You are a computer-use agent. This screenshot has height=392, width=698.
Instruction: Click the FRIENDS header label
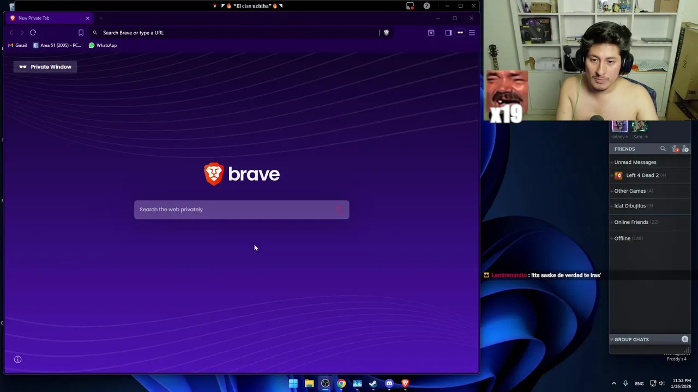pos(624,149)
